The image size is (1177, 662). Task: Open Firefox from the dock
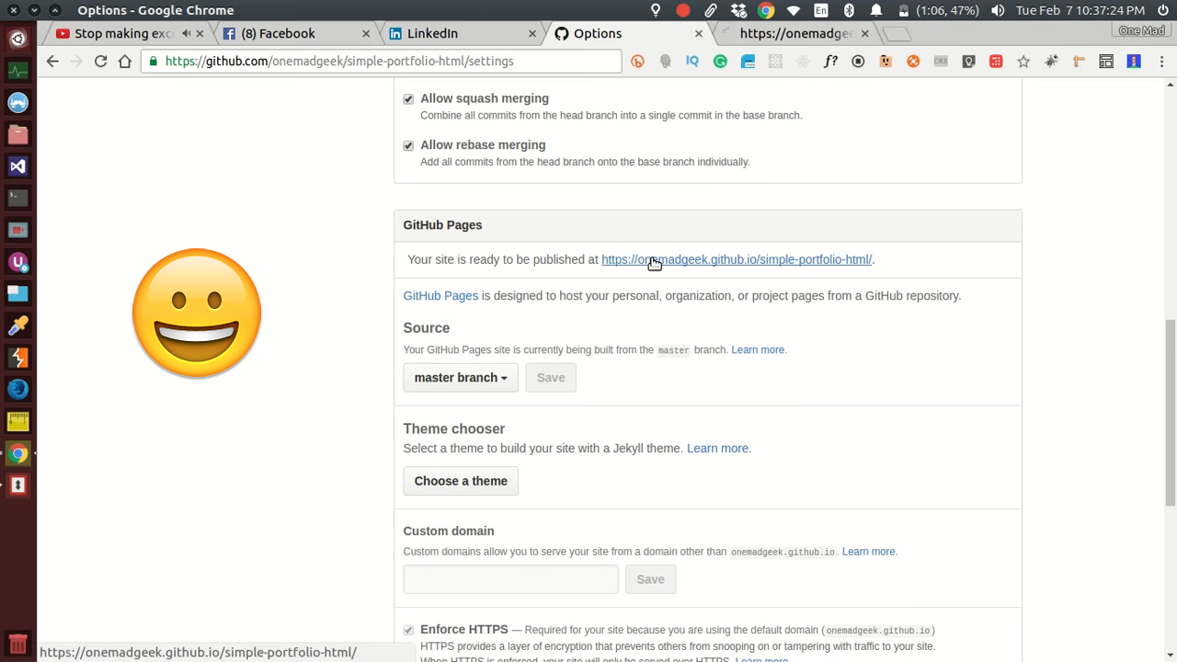18,389
